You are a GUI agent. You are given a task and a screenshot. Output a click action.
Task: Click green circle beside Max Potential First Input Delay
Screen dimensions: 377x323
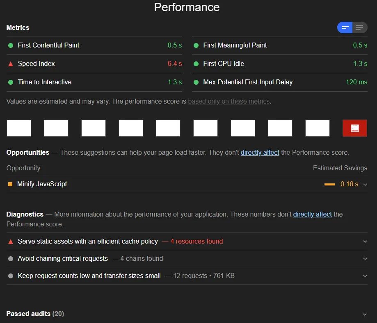(196, 82)
